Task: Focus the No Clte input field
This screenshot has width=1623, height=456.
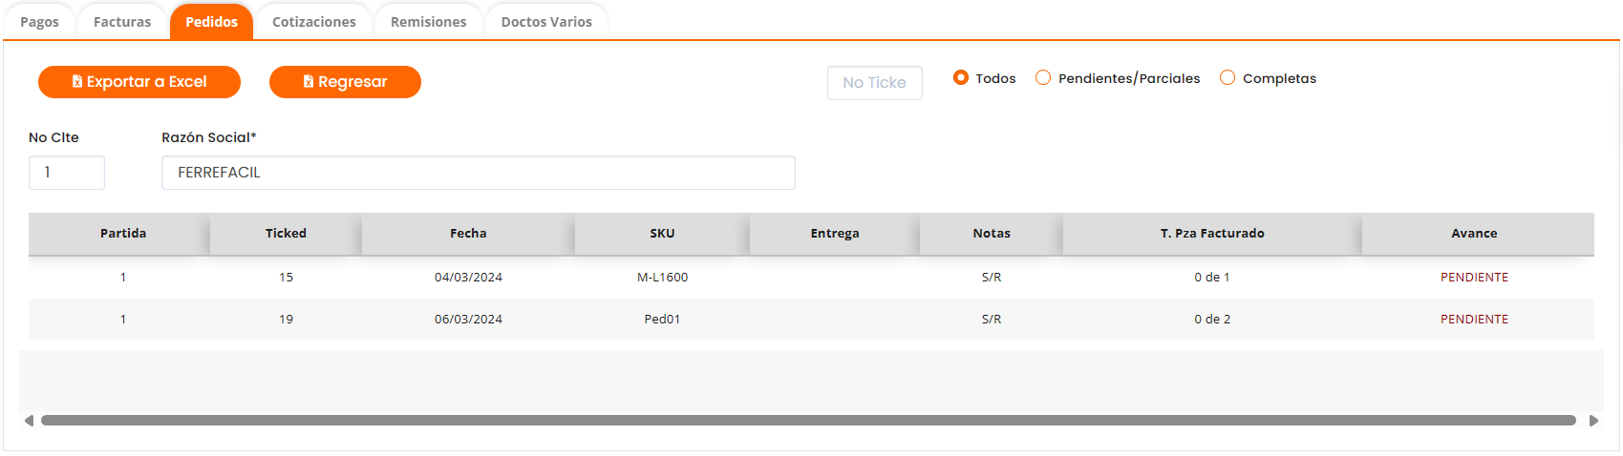Action: point(66,173)
